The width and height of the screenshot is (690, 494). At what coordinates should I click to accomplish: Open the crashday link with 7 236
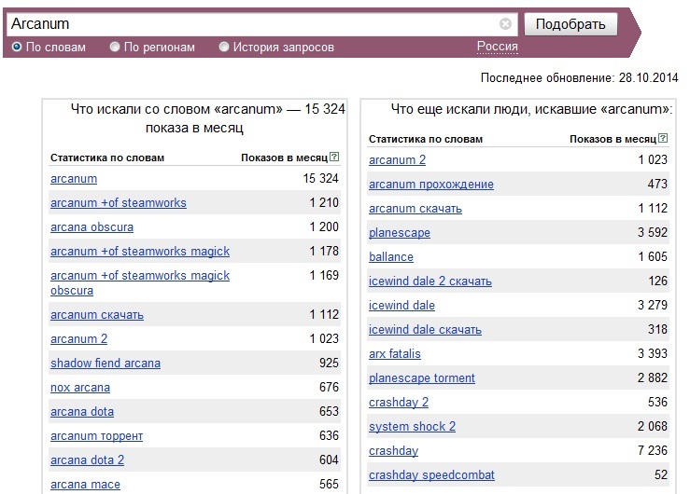click(393, 450)
